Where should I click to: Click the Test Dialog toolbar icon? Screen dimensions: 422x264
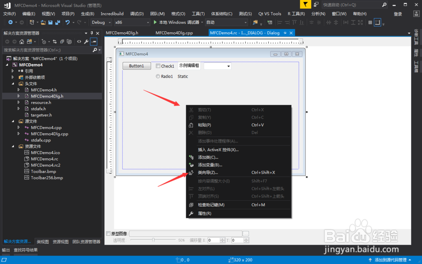coord(270,22)
